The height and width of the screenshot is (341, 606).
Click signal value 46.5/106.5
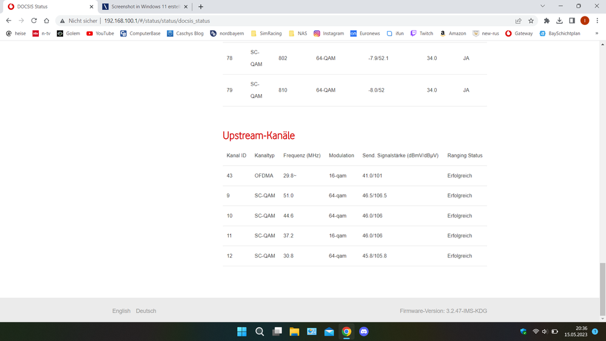pos(374,195)
